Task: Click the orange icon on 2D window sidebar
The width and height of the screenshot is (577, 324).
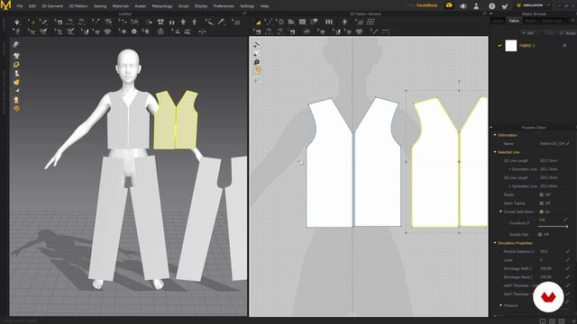Action: [x=256, y=70]
